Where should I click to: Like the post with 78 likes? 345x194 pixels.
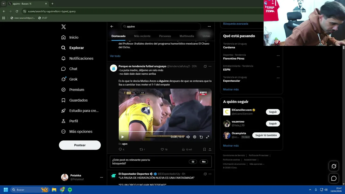click(x=164, y=149)
